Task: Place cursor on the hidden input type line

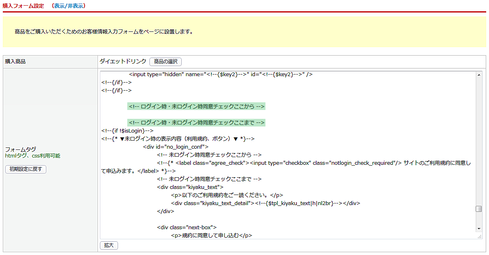Action: 221,75
